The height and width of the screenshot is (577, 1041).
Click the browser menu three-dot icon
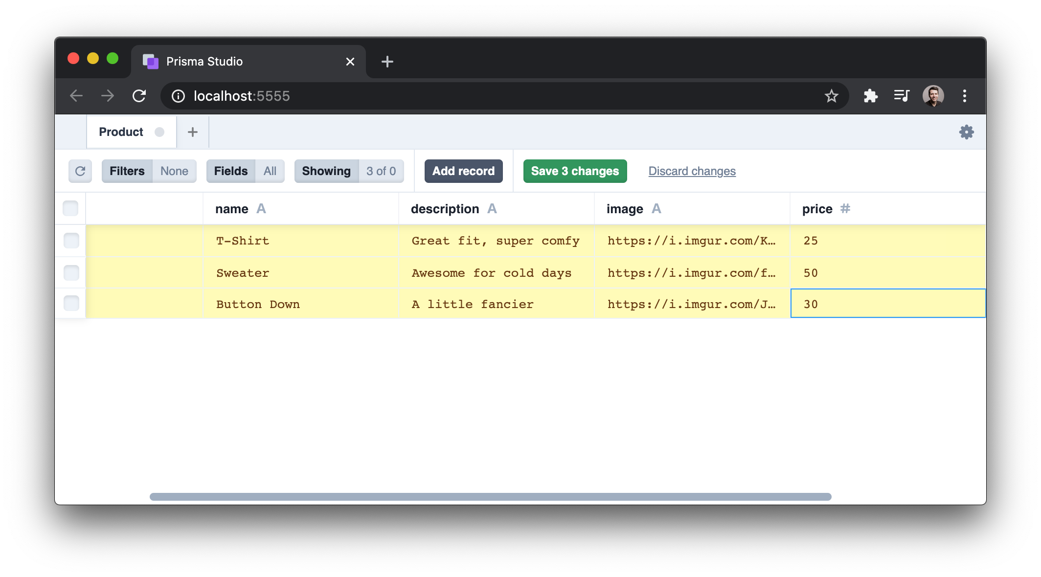(x=965, y=96)
